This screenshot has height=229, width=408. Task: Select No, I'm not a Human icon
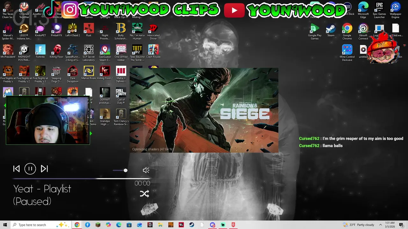[137, 32]
